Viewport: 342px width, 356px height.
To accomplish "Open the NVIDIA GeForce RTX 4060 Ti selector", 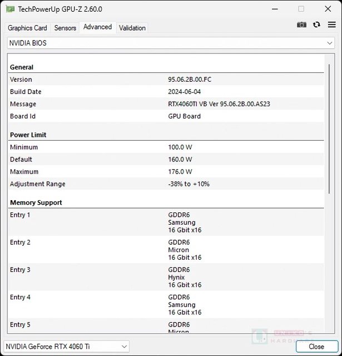I will click(66, 347).
